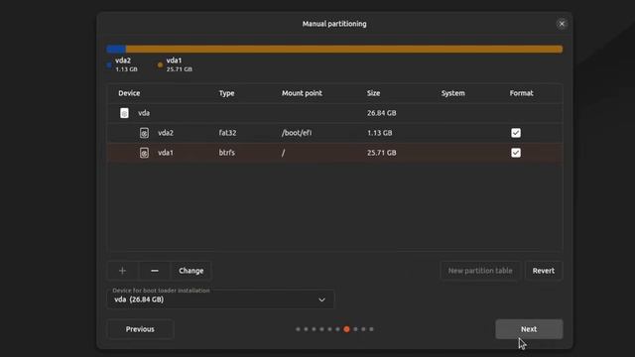The width and height of the screenshot is (635, 357).
Task: Click orange vda1 legend color dot
Action: click(160, 64)
